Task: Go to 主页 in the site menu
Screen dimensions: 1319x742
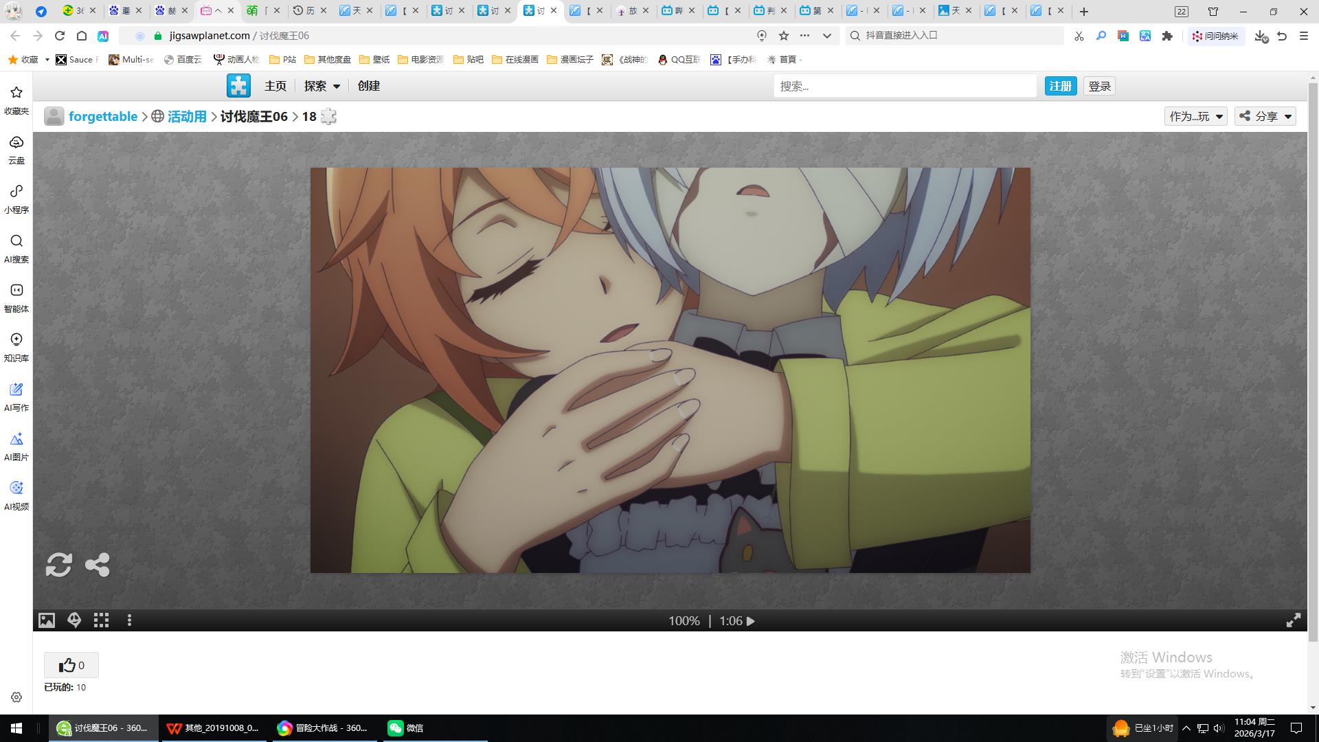Action: click(275, 86)
